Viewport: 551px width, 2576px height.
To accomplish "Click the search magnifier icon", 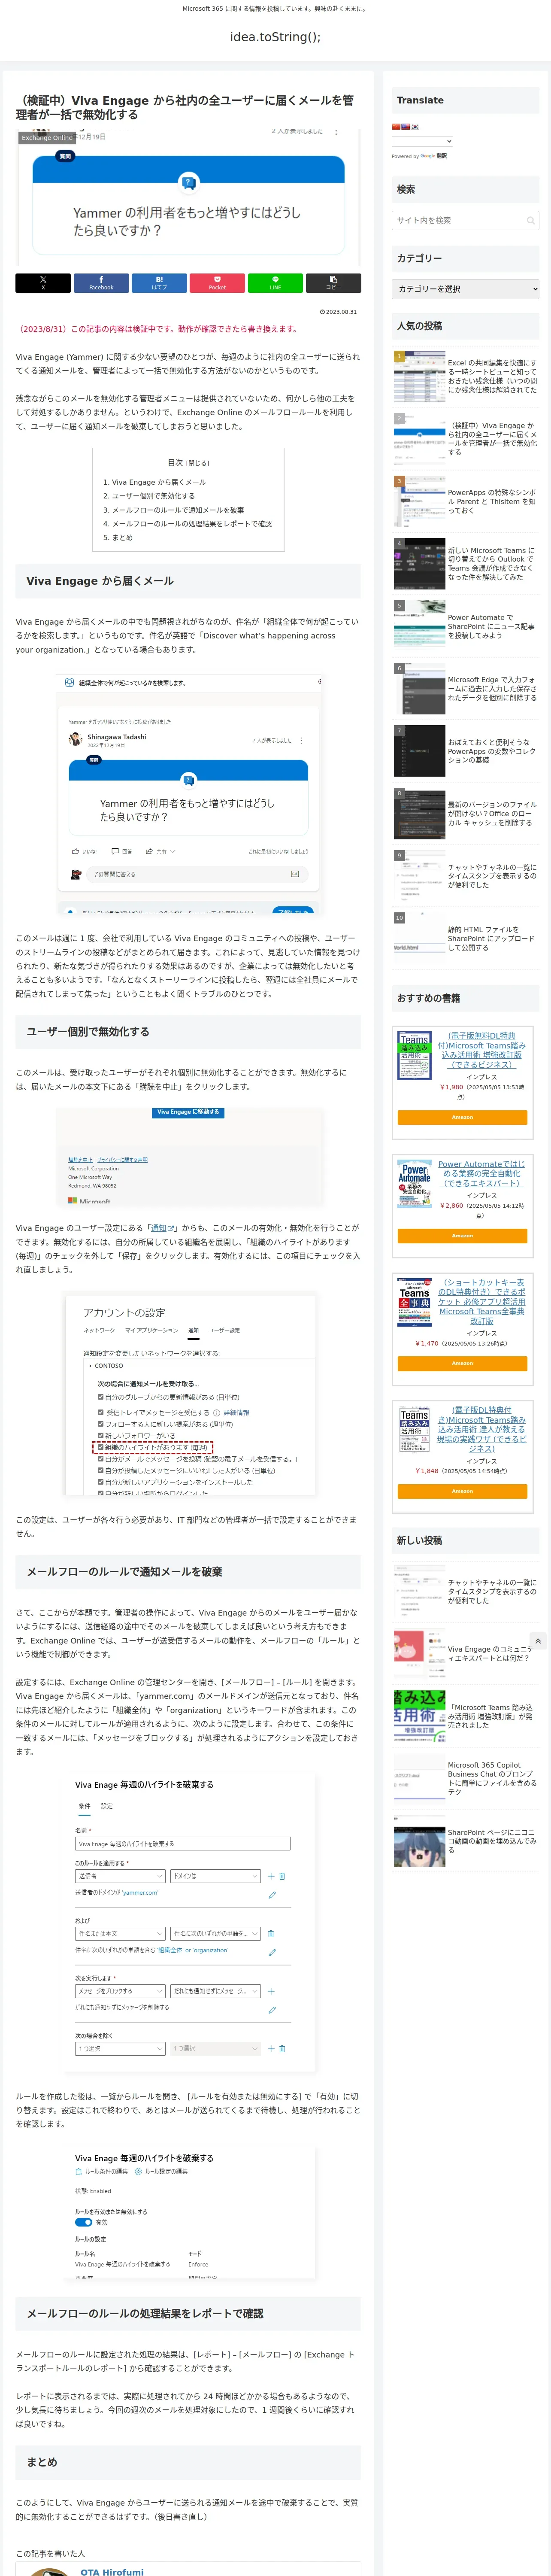I will point(530,220).
